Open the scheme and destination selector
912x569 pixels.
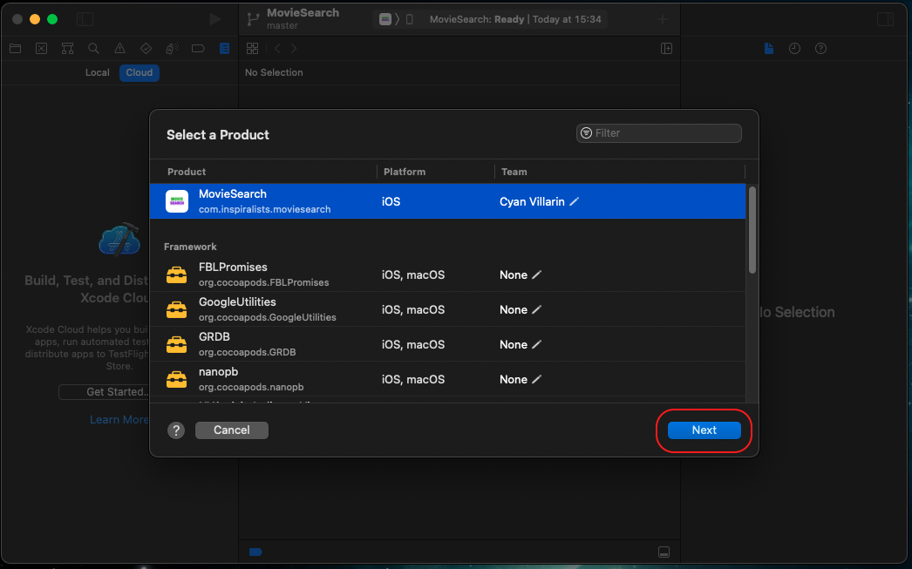click(397, 19)
